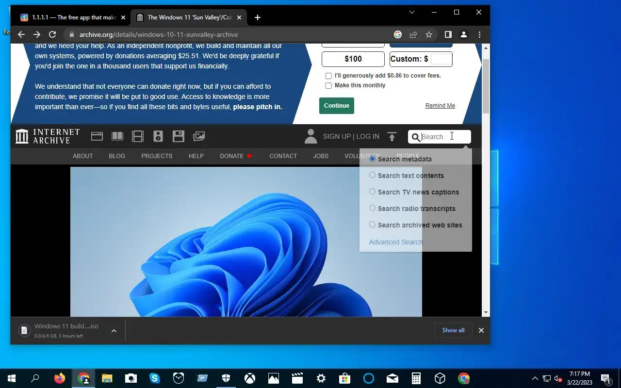Screen dimensions: 621x388
Task: Open the DONATE menu item
Action: 236,156
